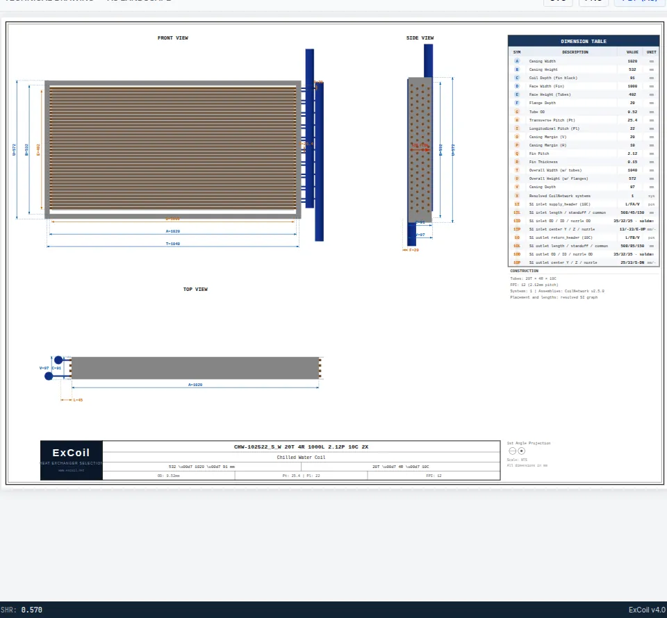Screen dimensions: 667x618
Task: Select symbol badge D for Face Width
Action: point(517,86)
